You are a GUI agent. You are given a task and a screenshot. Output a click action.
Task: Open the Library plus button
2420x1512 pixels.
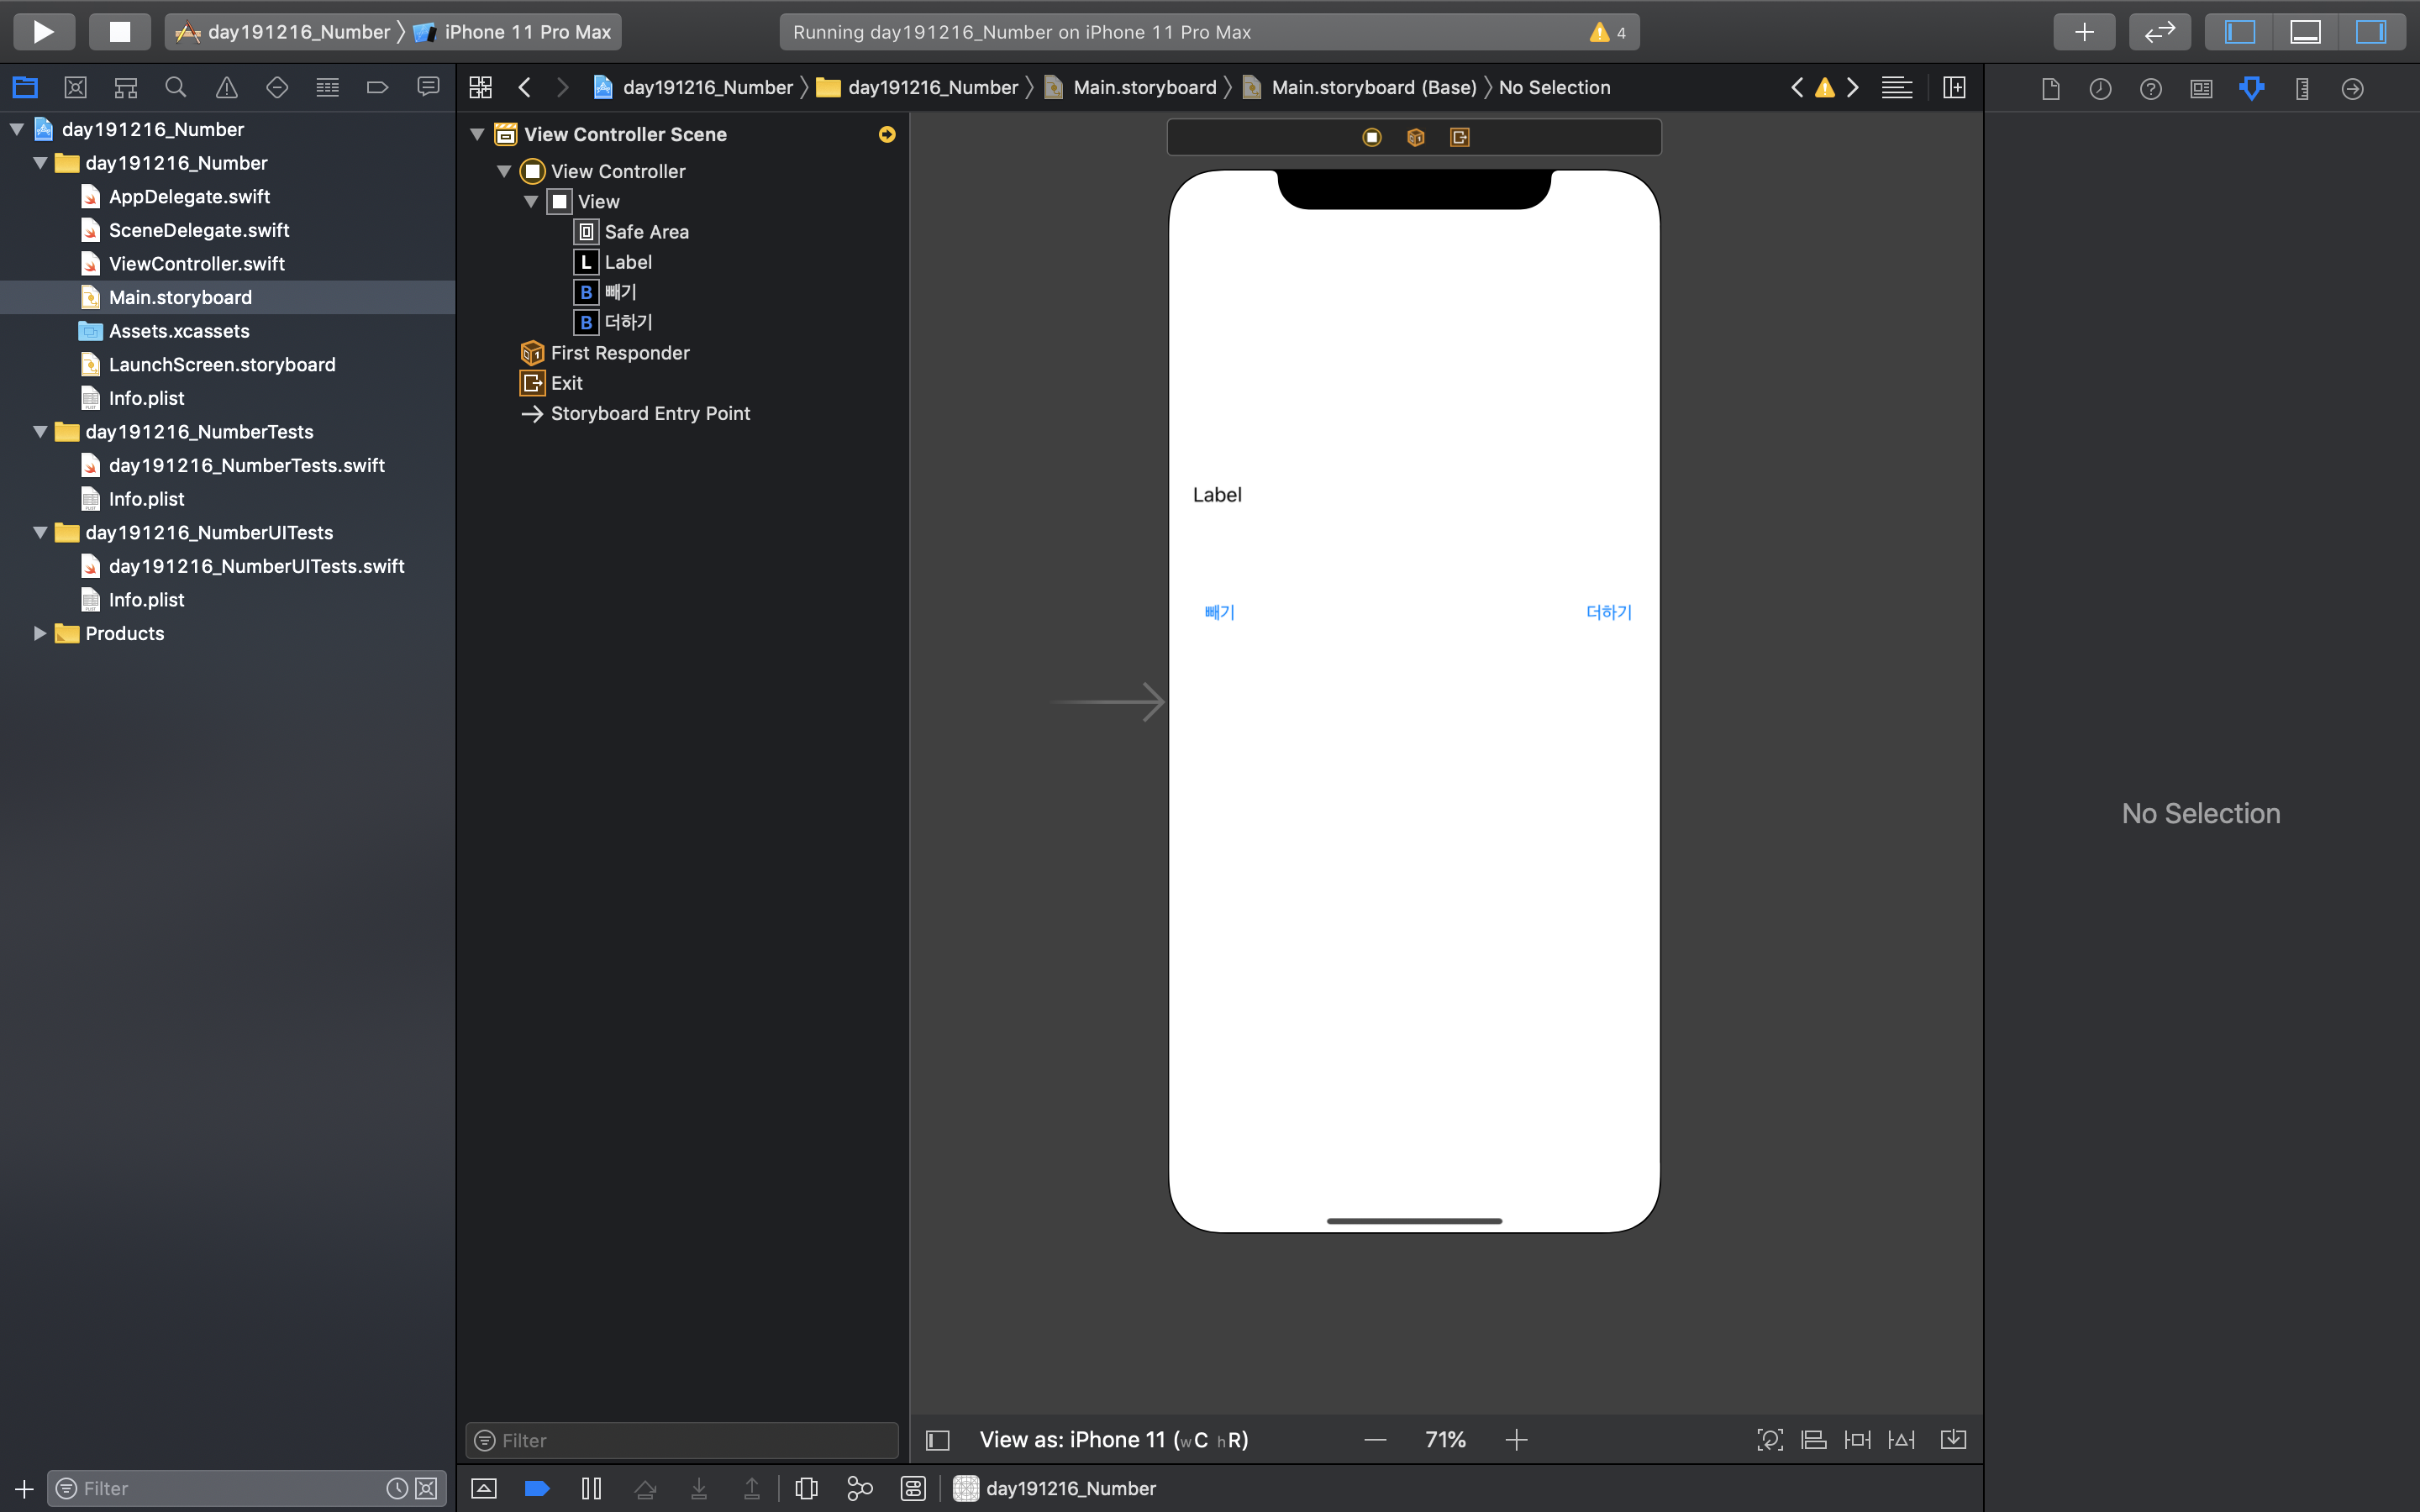[2083, 32]
